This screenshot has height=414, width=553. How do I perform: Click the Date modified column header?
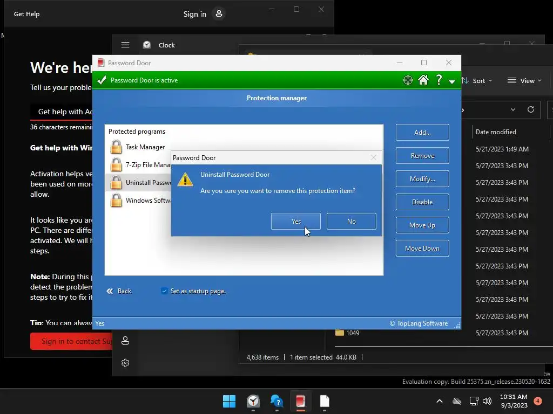click(x=496, y=132)
